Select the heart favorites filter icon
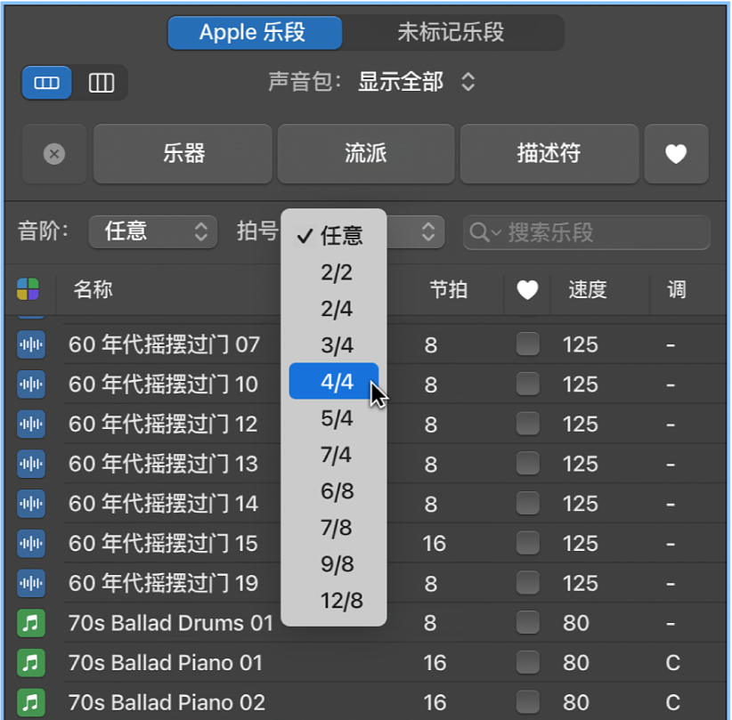This screenshot has height=720, width=732. [676, 153]
